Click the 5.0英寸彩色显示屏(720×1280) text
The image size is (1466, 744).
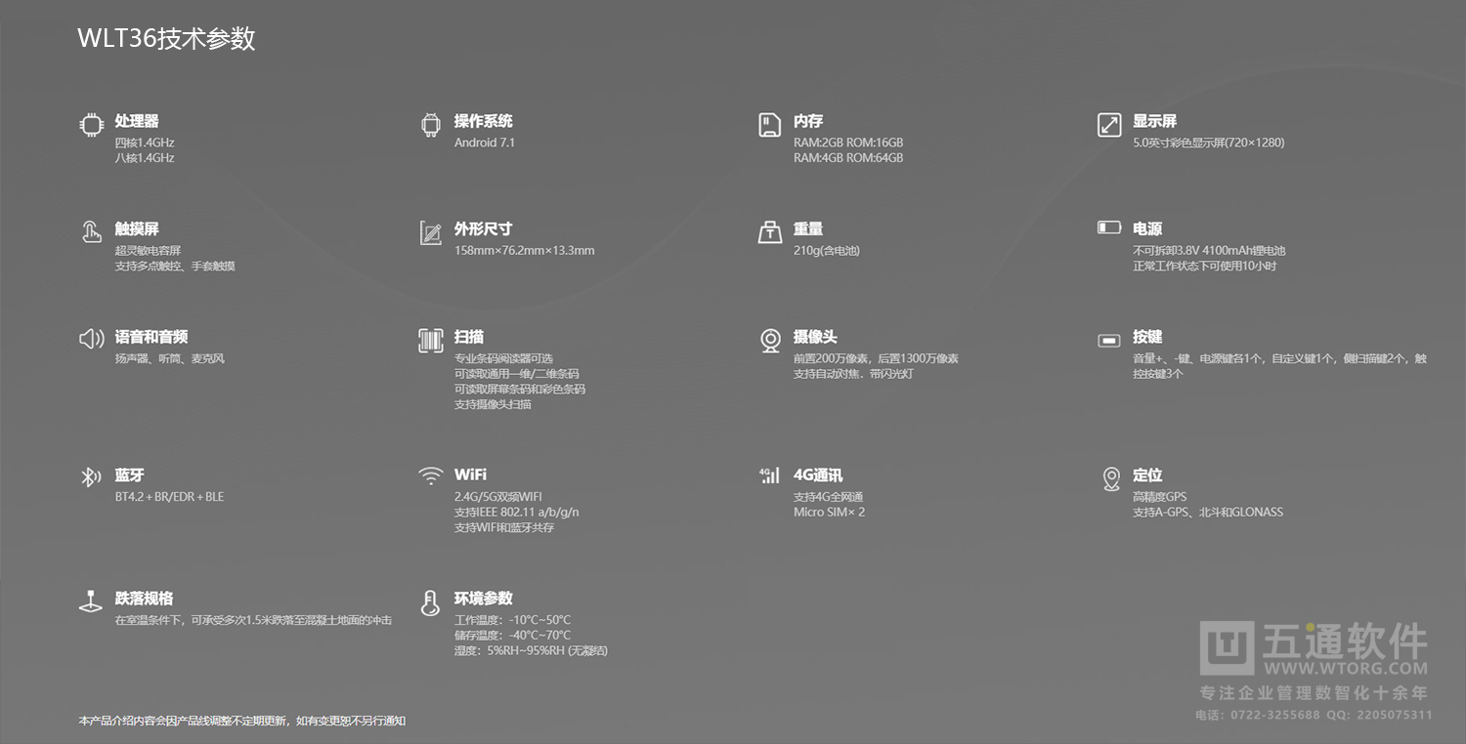[1209, 143]
